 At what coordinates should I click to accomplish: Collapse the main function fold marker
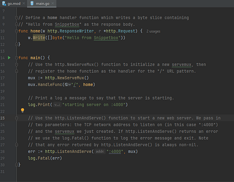(17, 58)
